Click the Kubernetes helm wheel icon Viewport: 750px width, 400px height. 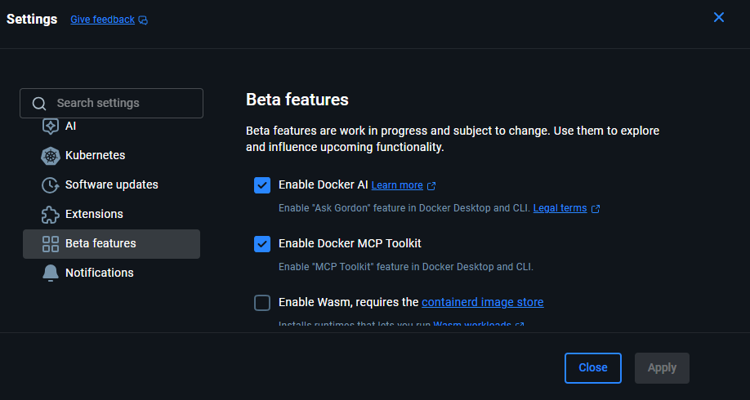[x=51, y=155]
